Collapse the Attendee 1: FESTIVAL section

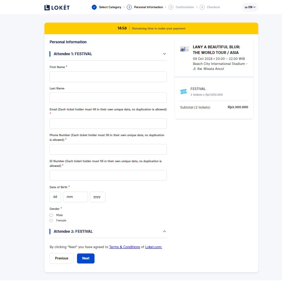[x=164, y=54]
